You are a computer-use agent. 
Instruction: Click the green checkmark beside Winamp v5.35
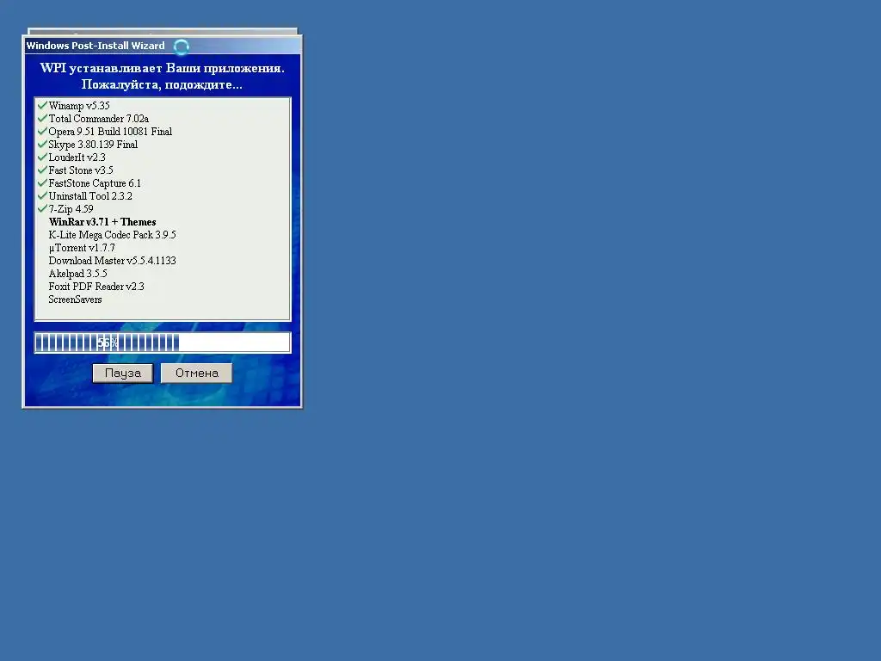42,105
